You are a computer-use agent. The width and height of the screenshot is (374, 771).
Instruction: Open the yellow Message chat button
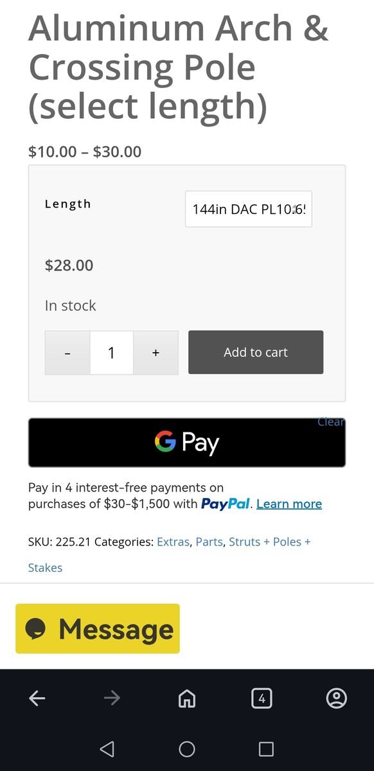tap(98, 628)
